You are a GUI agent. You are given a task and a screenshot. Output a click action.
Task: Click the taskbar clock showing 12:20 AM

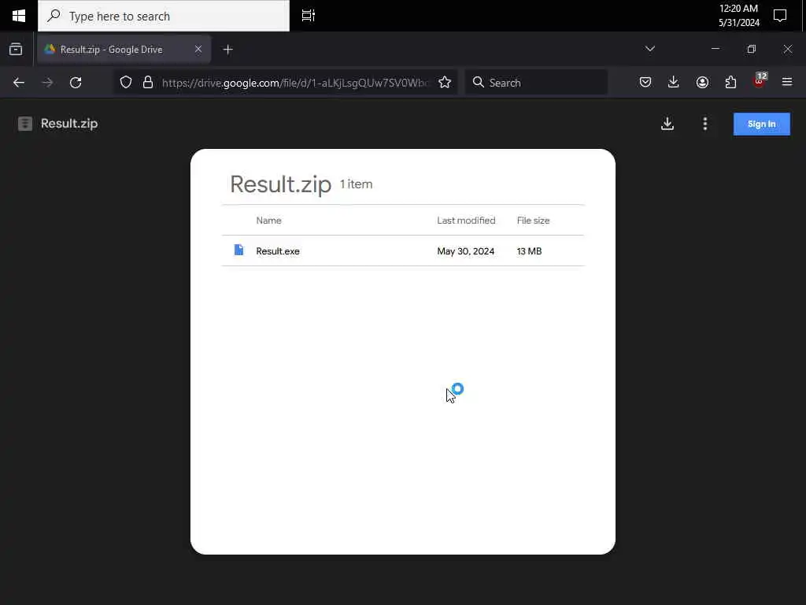(x=738, y=16)
